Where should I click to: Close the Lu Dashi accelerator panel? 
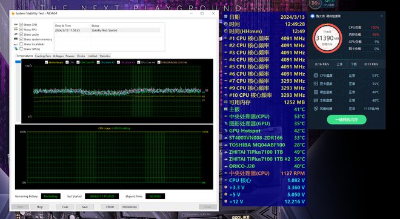[x=381, y=16]
